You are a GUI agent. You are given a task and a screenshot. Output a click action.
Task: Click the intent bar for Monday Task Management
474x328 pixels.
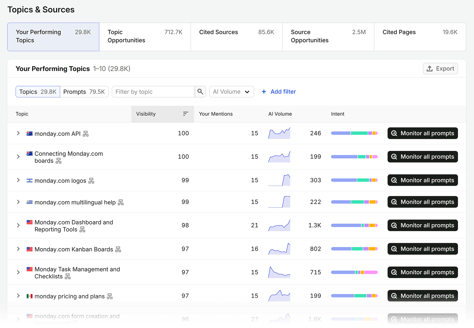click(354, 272)
